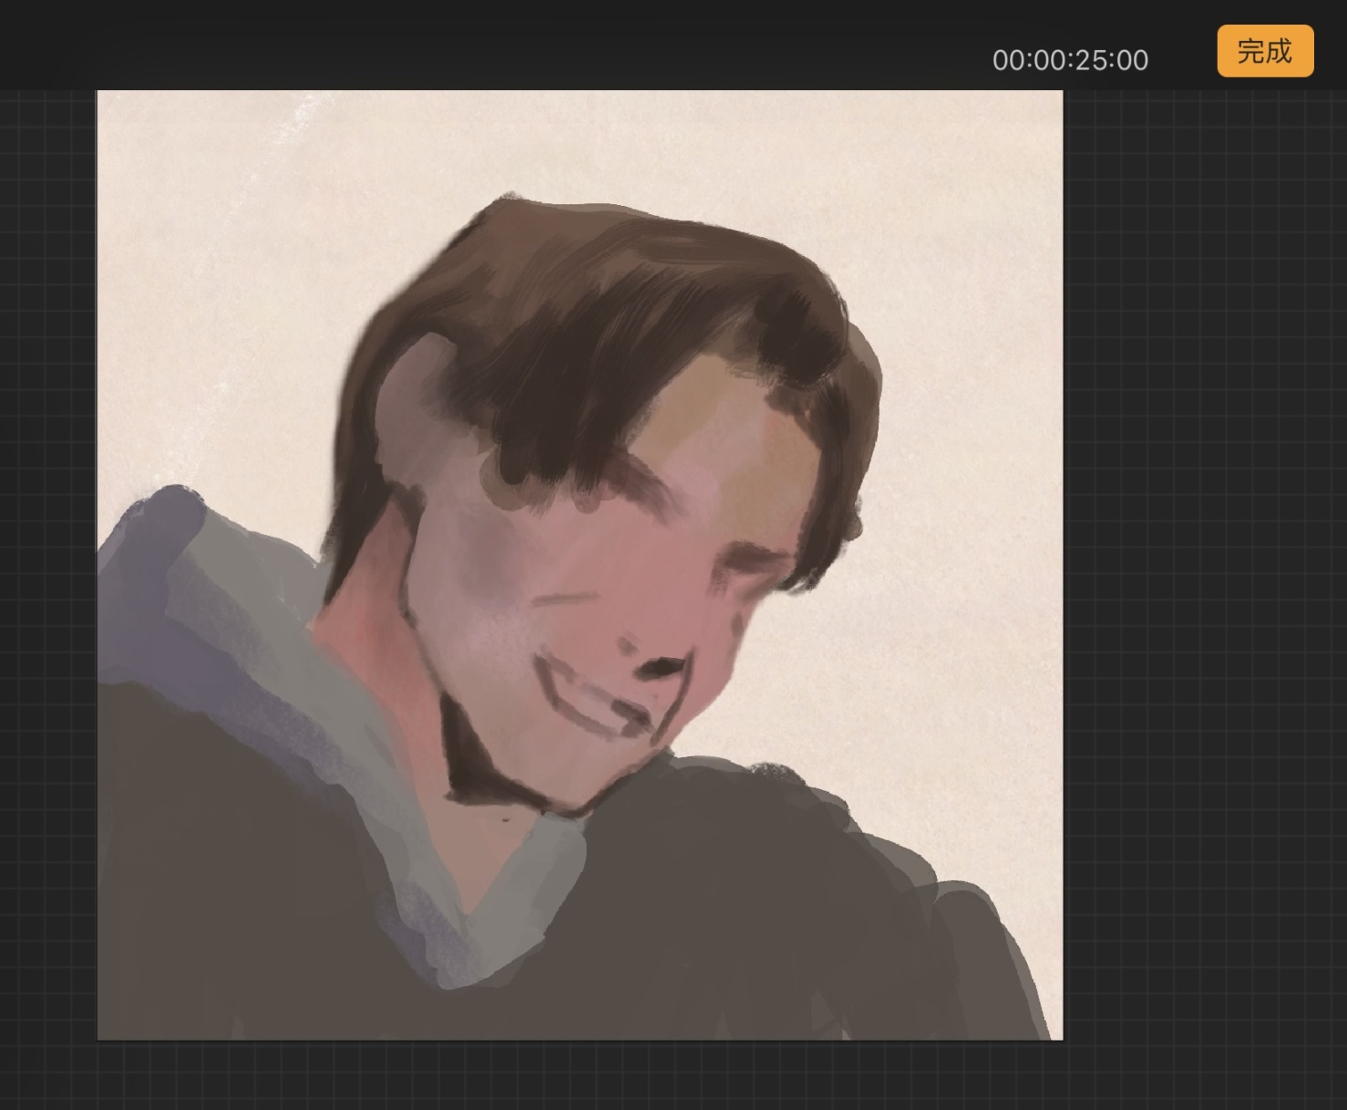Image resolution: width=1347 pixels, height=1110 pixels.
Task: Click the portrait painting canvas
Action: point(580,564)
